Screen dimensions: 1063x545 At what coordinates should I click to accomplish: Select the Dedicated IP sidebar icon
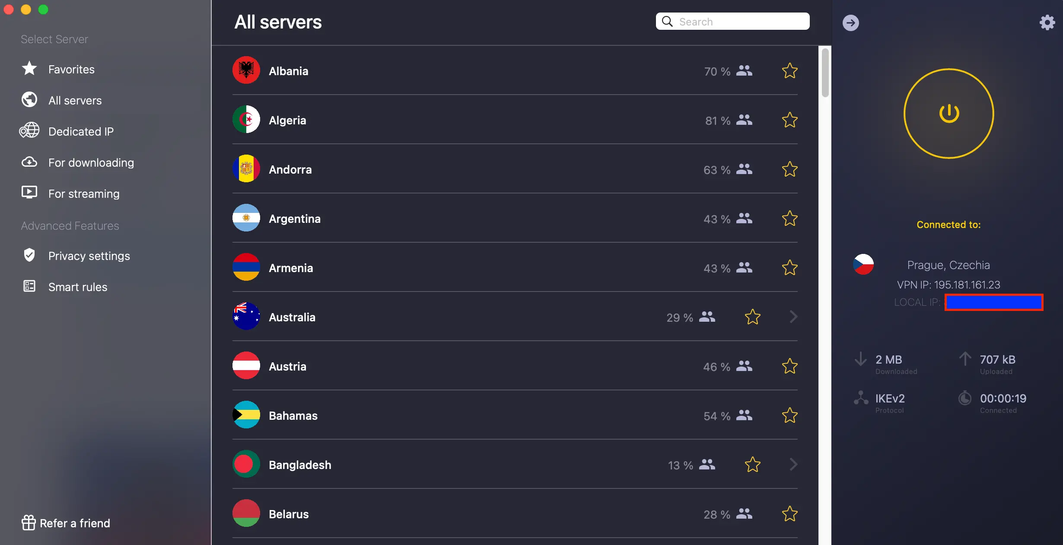coord(29,131)
